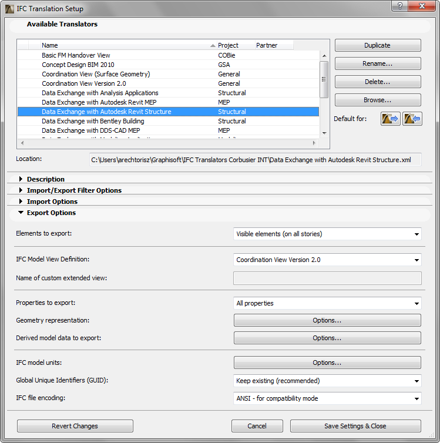Close the IFC Translation Setup dialog
Image resolution: width=440 pixels, height=443 pixels.
click(422, 6)
